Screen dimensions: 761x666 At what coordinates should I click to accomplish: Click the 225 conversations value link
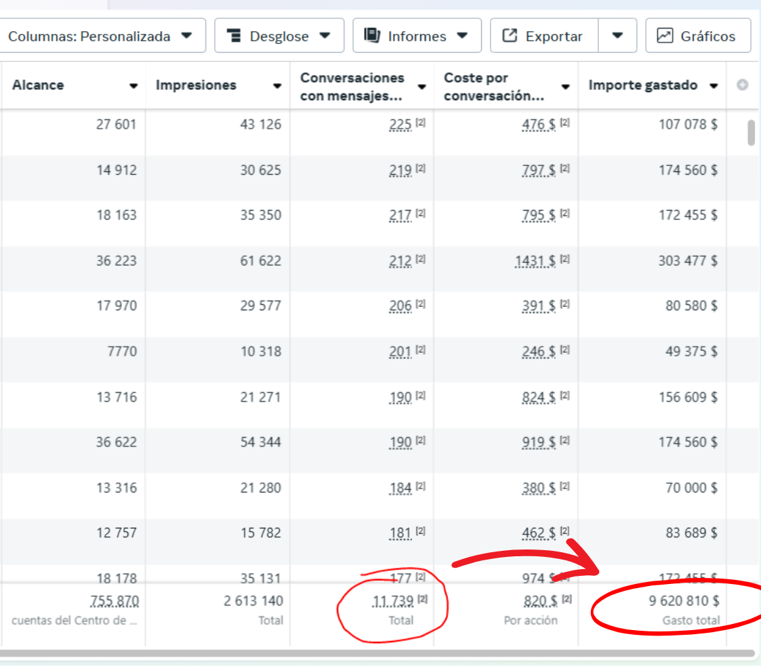(400, 125)
